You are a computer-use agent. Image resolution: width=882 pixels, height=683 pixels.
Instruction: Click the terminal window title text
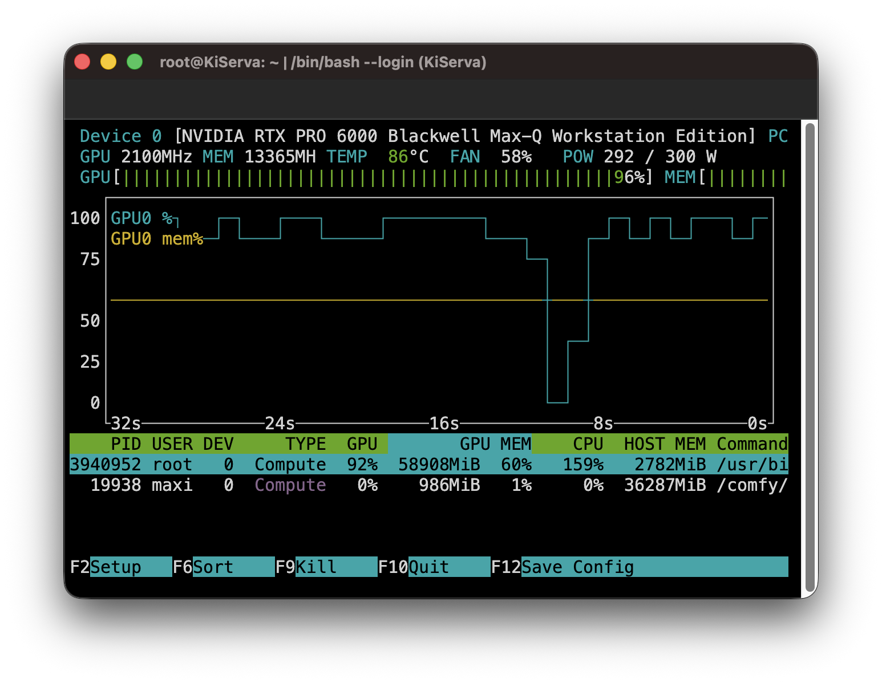pyautogui.click(x=323, y=62)
